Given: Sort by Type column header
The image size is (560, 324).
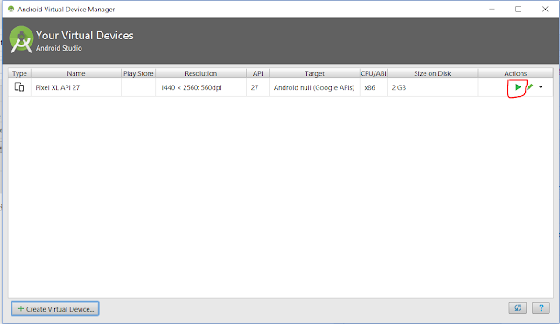Looking at the screenshot, I should point(19,73).
